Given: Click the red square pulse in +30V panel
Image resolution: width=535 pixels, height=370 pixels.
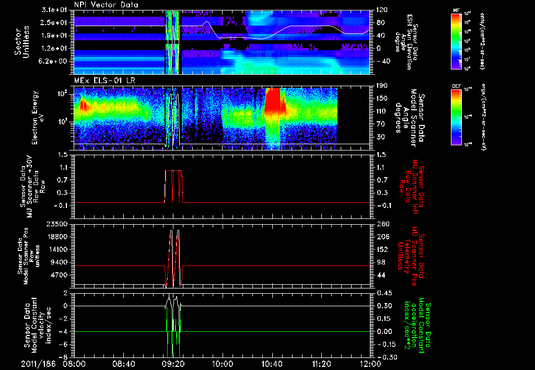Looking at the screenshot, I should (x=173, y=186).
